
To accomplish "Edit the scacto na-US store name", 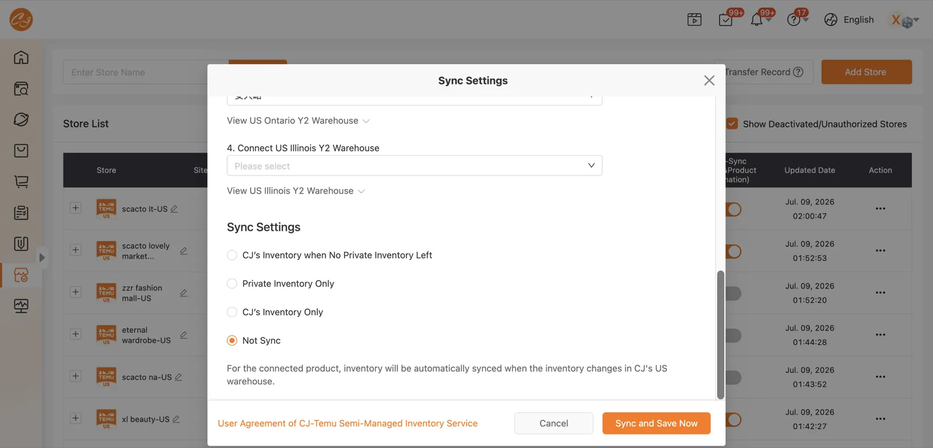I will click(x=178, y=377).
